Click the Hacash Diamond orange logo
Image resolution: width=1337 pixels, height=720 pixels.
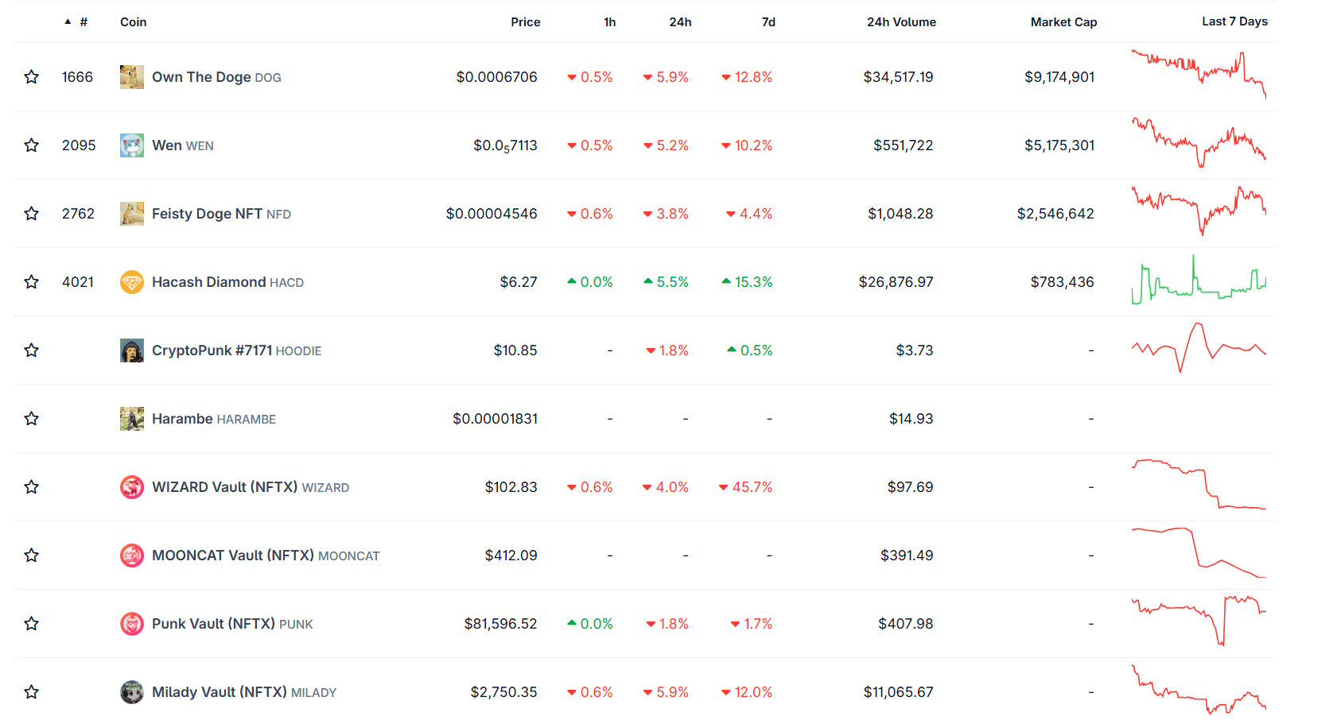tap(132, 282)
